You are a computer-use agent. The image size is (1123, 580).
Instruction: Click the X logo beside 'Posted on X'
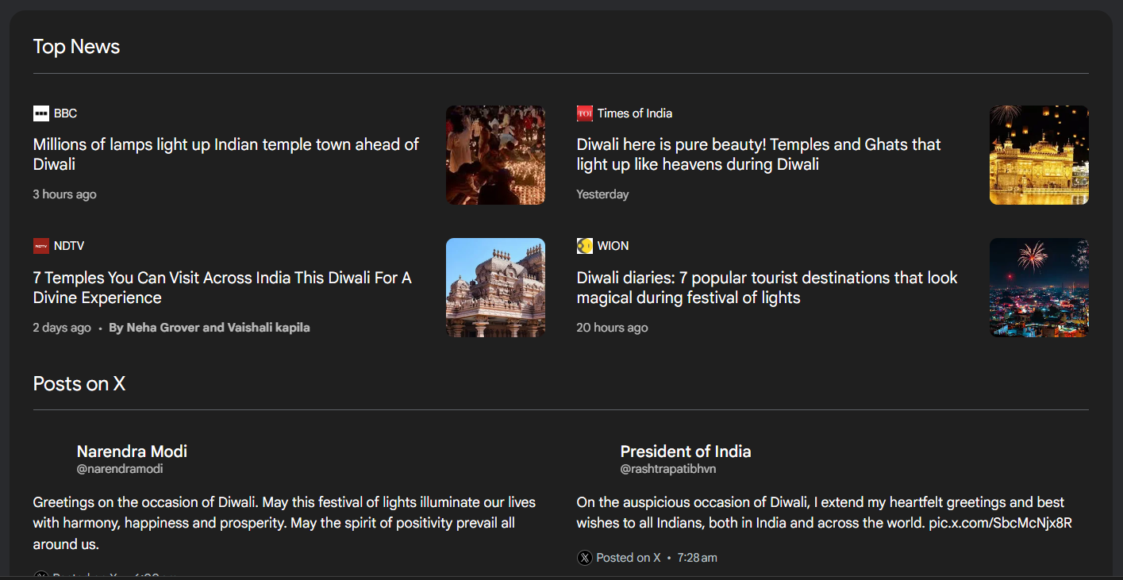point(585,558)
